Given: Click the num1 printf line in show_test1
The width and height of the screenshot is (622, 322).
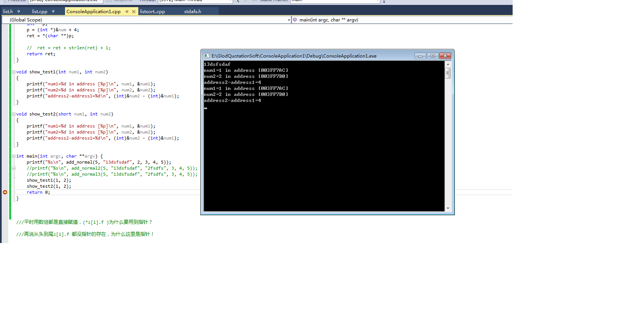Looking at the screenshot, I should pyautogui.click(x=91, y=84).
